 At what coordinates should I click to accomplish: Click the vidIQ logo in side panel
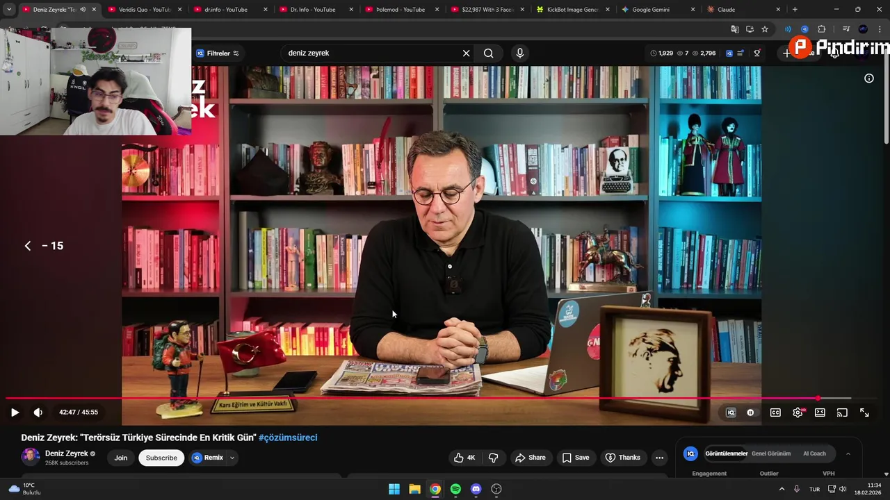[x=690, y=453]
